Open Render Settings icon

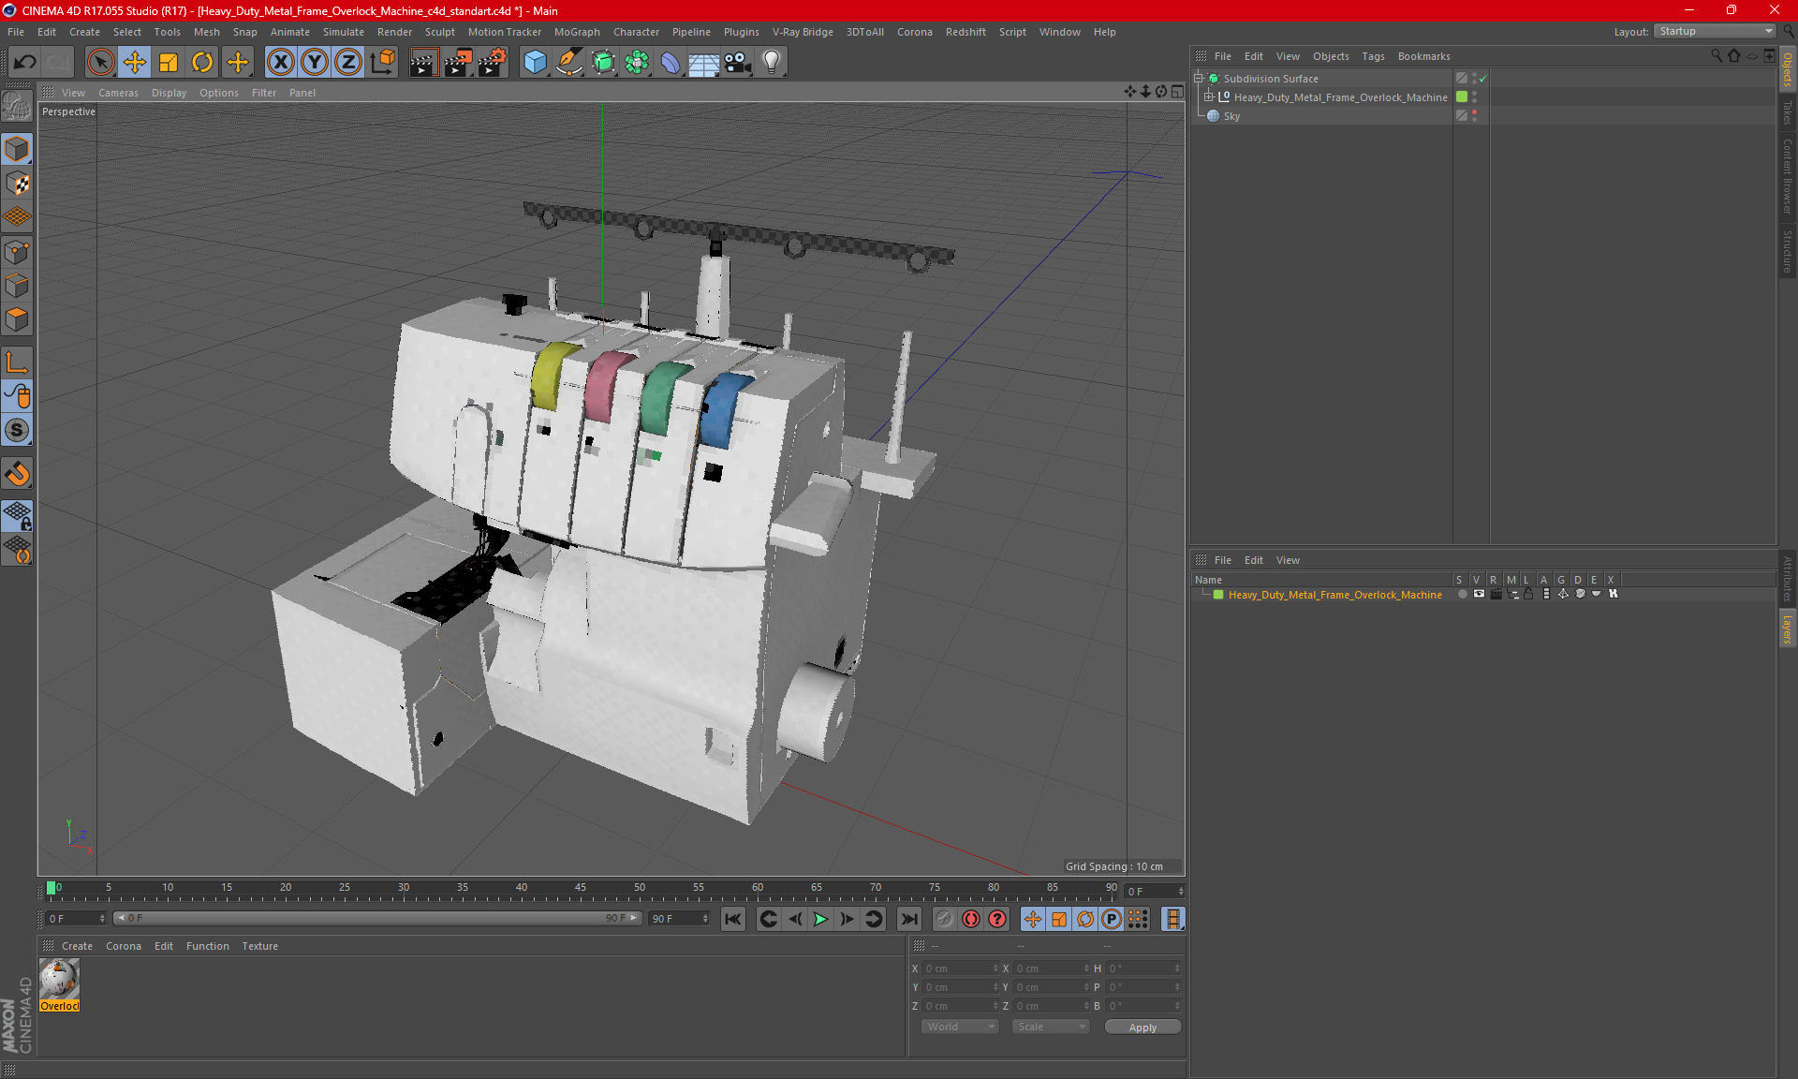pyautogui.click(x=493, y=63)
